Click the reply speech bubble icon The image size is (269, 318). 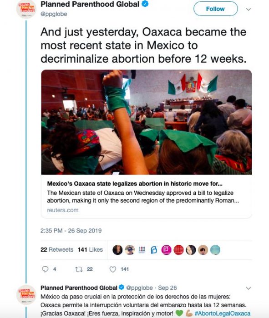pos(45,269)
